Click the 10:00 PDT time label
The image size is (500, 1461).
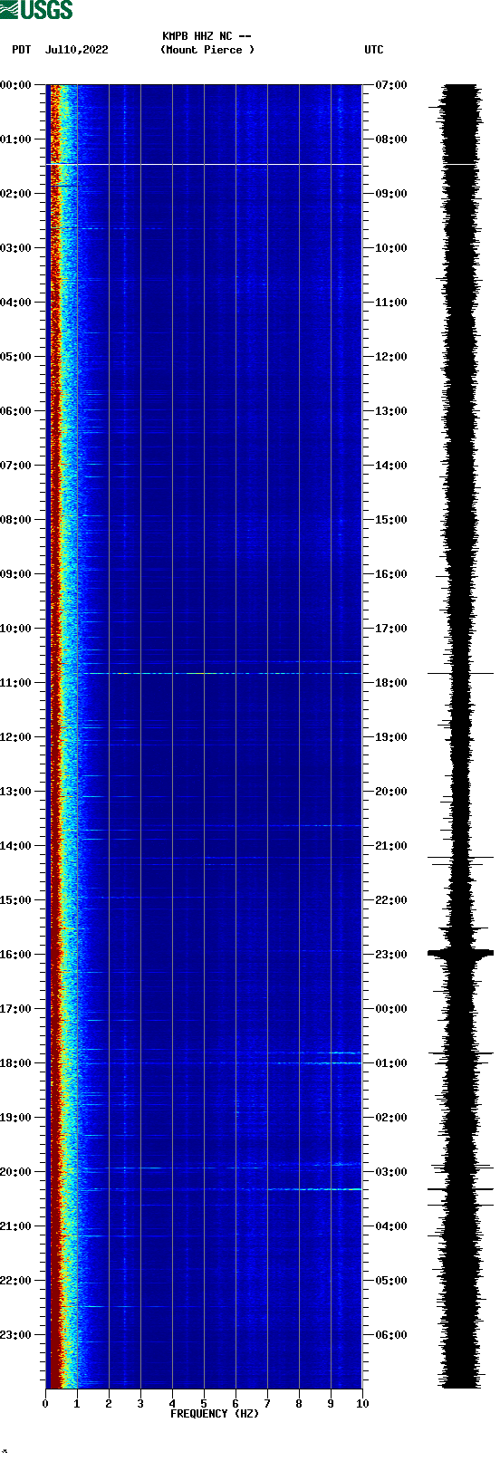tap(16, 629)
